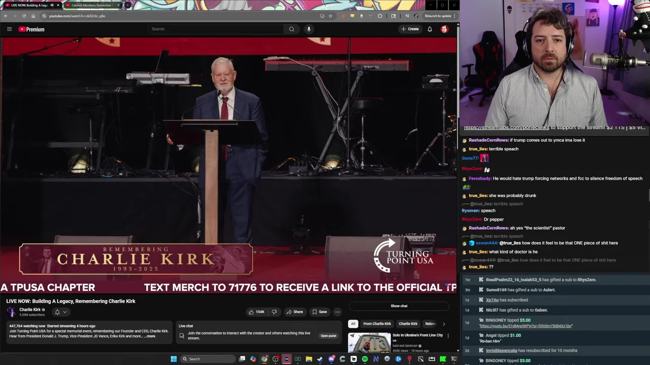Open Discord from the taskbar
The height and width of the screenshot is (365, 650).
click(331, 359)
